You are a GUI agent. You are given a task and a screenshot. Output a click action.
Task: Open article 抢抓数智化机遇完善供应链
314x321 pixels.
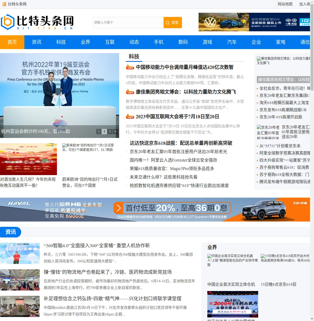(179, 185)
